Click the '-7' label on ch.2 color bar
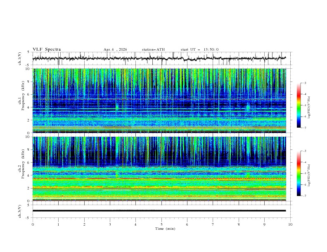This screenshot has width=327, height=252. [304, 196]
